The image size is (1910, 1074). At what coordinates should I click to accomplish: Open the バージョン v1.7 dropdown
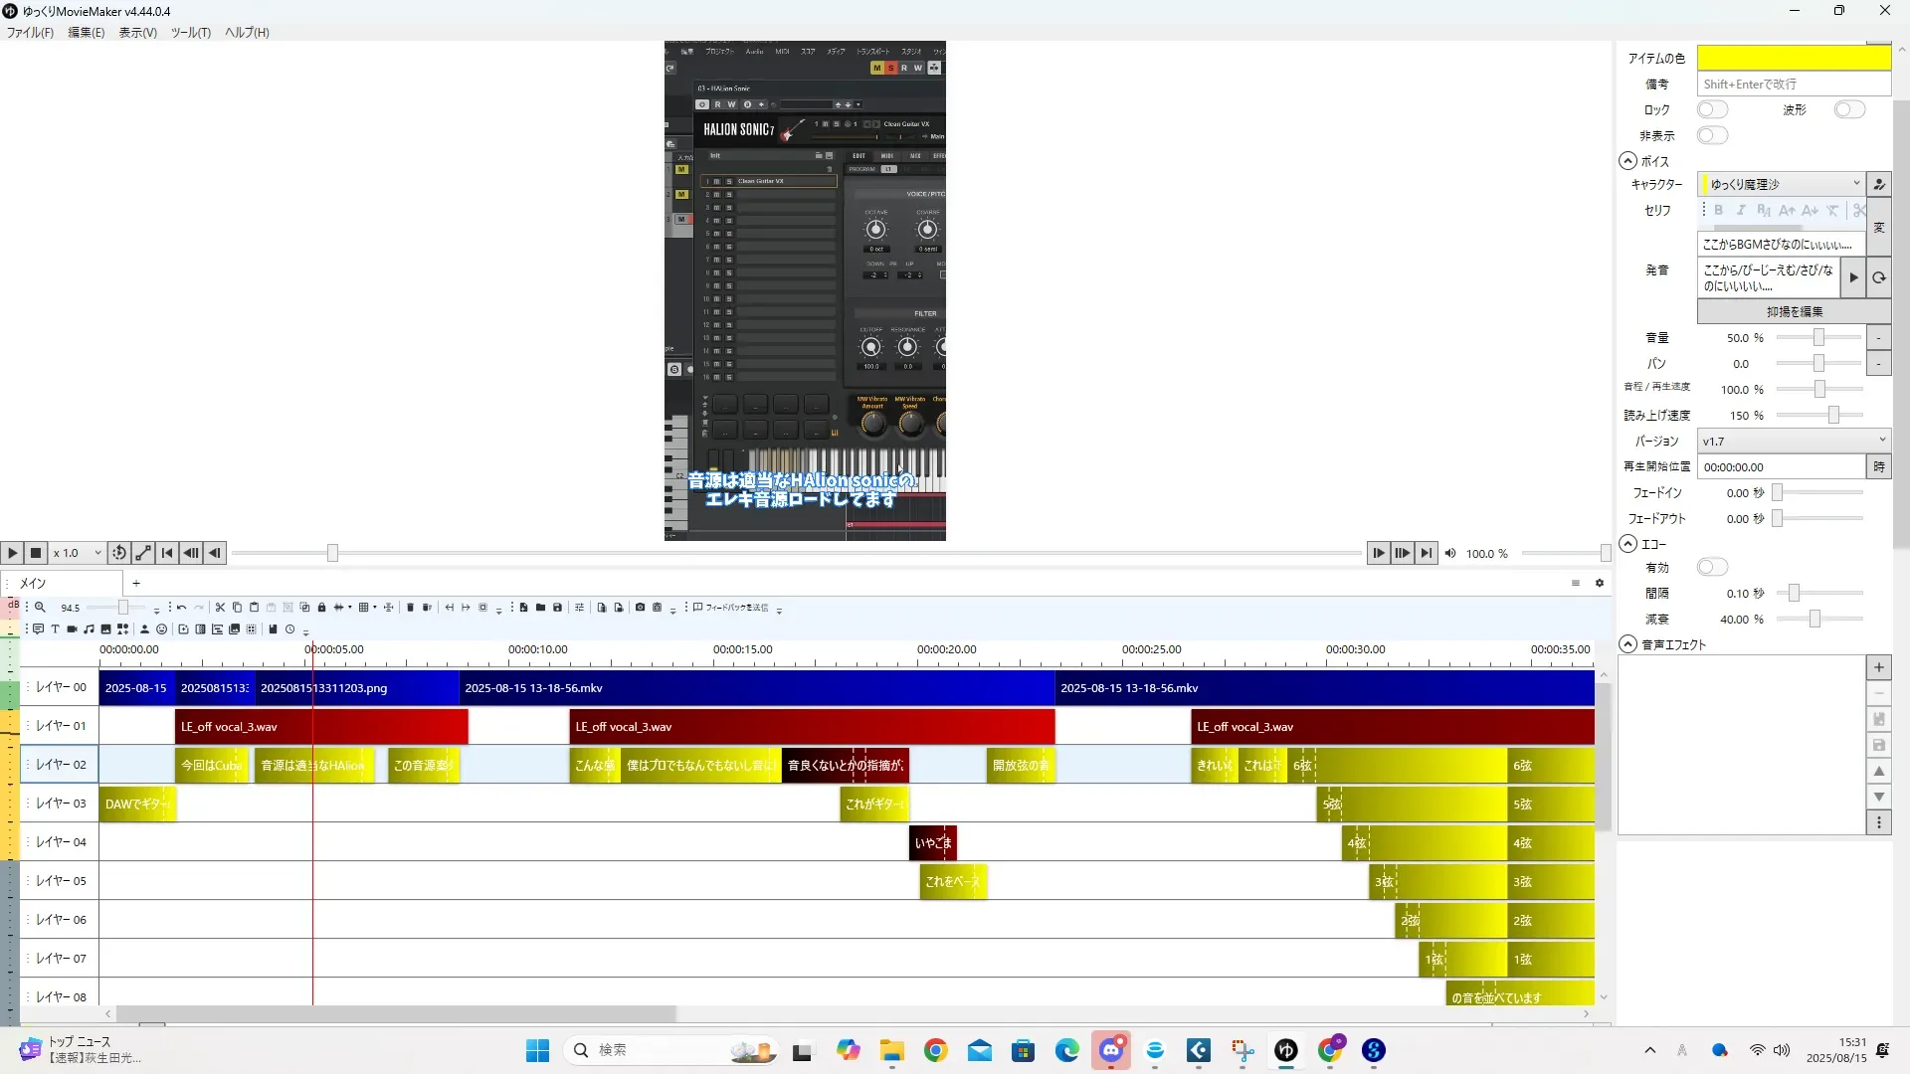tap(1793, 441)
